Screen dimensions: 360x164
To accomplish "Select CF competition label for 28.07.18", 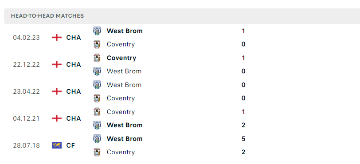I will (x=71, y=145).
